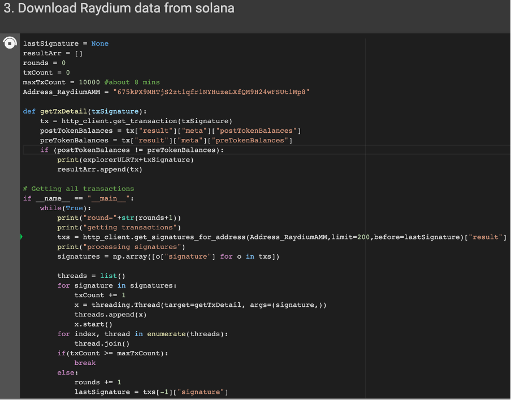The height and width of the screenshot is (400, 511).
Task: Click the line 'resultArr = []'
Action: pos(53,54)
